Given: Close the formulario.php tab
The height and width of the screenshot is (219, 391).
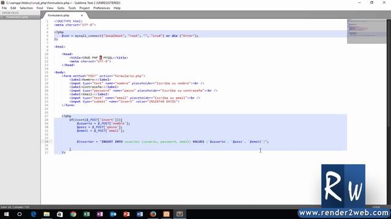Looking at the screenshot, I should point(81,15).
